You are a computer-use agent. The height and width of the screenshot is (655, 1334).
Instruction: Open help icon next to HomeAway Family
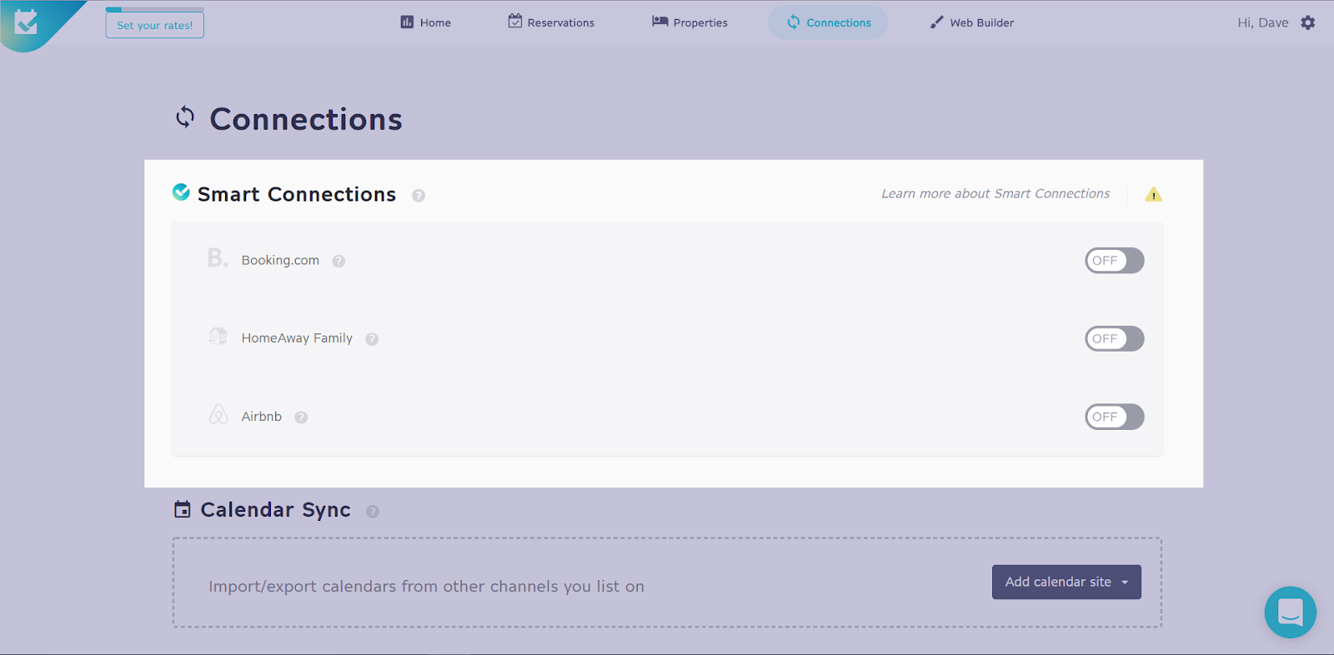pos(372,339)
